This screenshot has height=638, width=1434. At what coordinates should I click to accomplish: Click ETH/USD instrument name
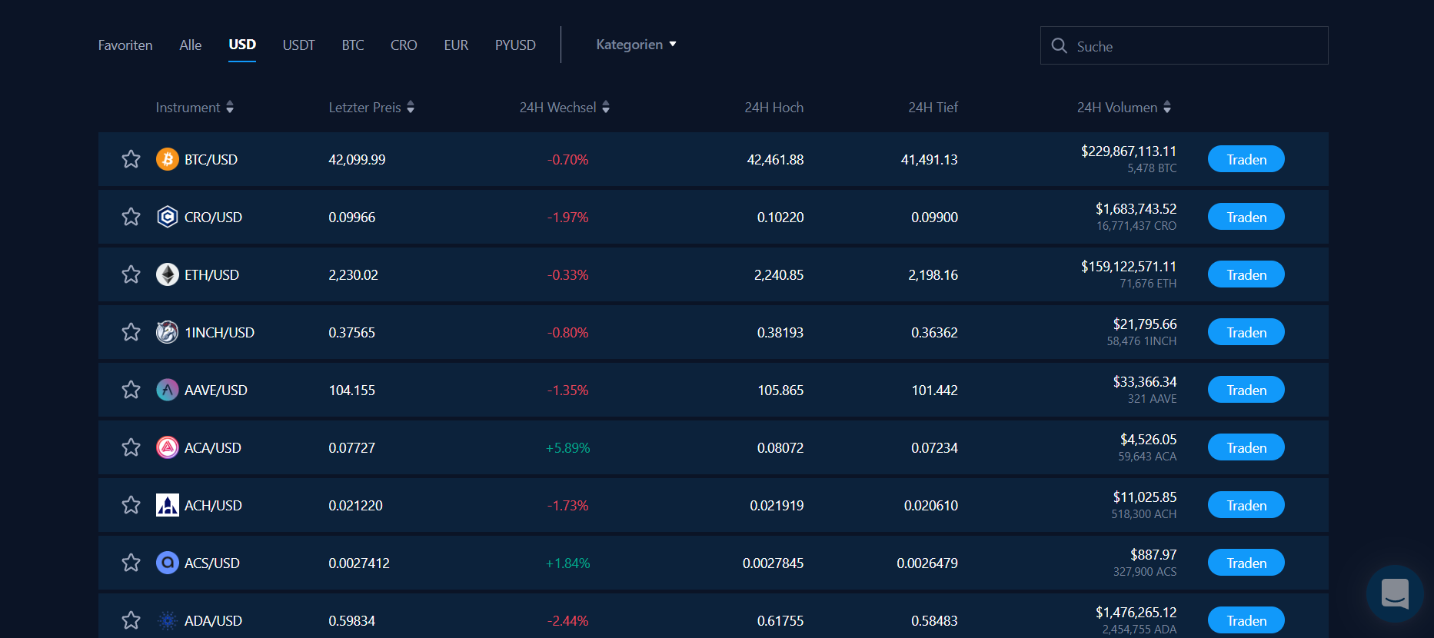(212, 274)
